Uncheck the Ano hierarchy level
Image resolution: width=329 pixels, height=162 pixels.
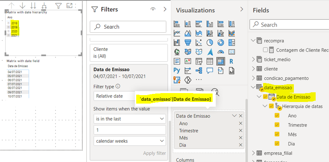click(x=277, y=116)
